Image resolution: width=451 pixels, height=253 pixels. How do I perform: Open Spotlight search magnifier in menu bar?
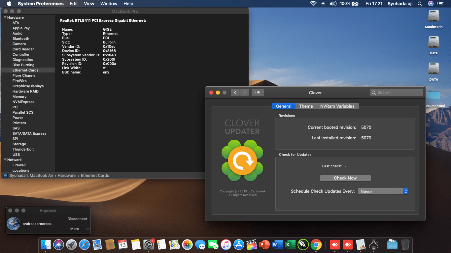coord(420,4)
